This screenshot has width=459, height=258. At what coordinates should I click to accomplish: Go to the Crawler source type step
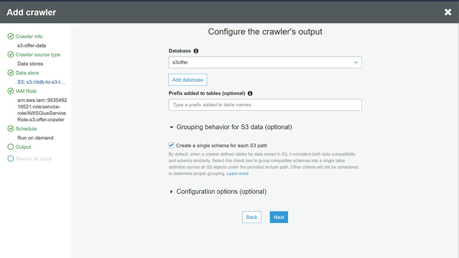pyautogui.click(x=38, y=55)
